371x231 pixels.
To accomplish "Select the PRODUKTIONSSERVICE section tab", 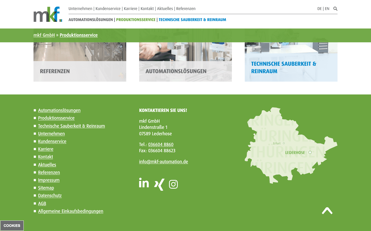I will coord(136,20).
